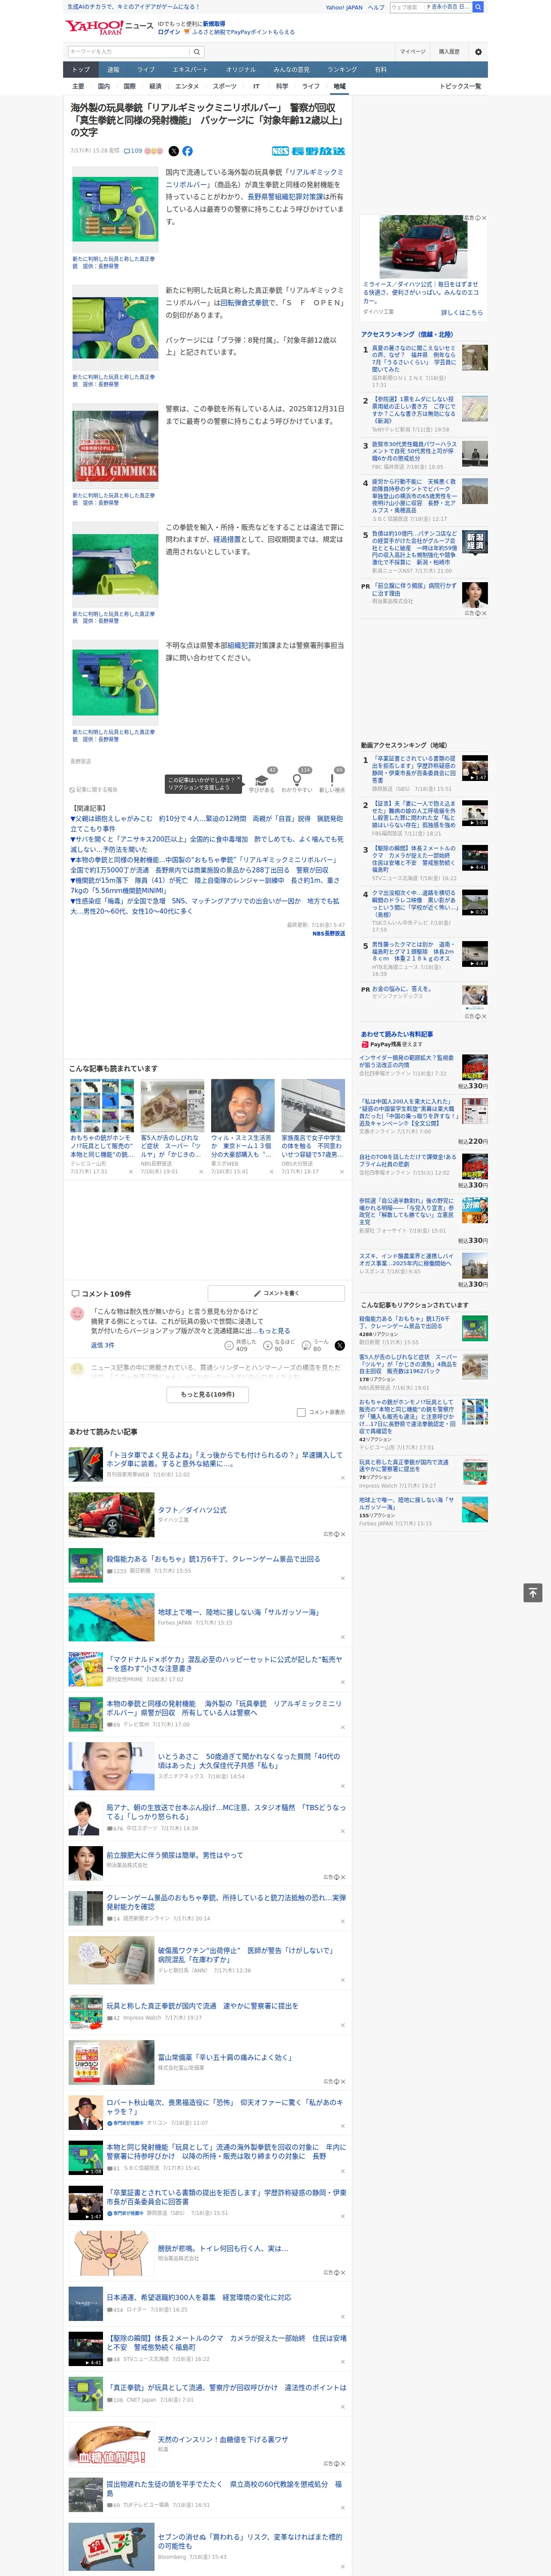Expand all comments with もっと見る(109件) button
The image size is (551, 2576).
pos(209,1394)
